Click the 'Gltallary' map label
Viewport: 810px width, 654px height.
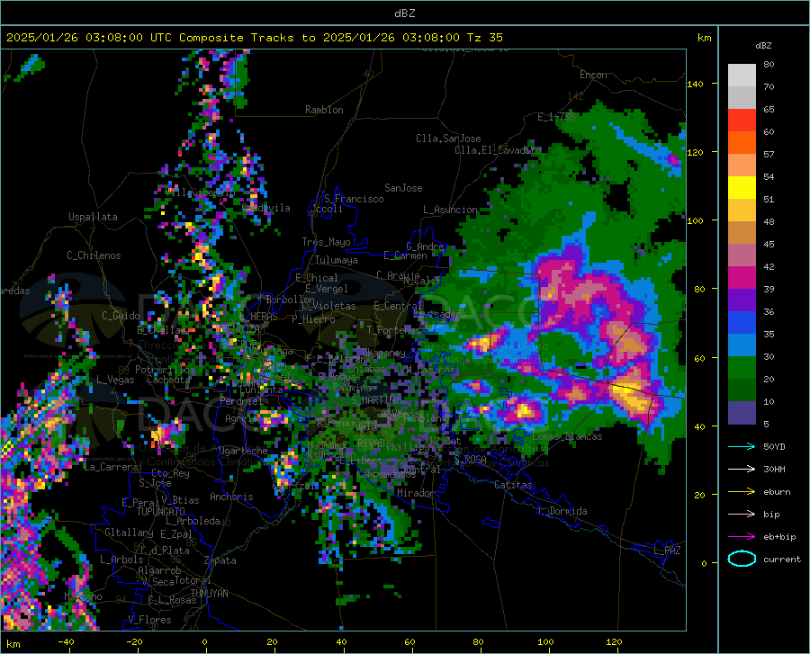[x=129, y=533]
